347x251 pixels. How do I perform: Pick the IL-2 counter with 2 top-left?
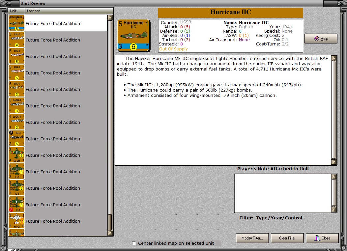16,171
